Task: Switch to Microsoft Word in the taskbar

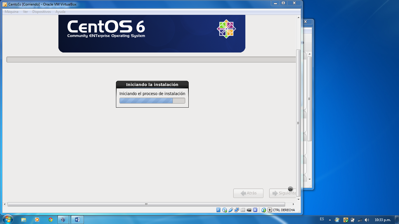Action: coord(77,220)
